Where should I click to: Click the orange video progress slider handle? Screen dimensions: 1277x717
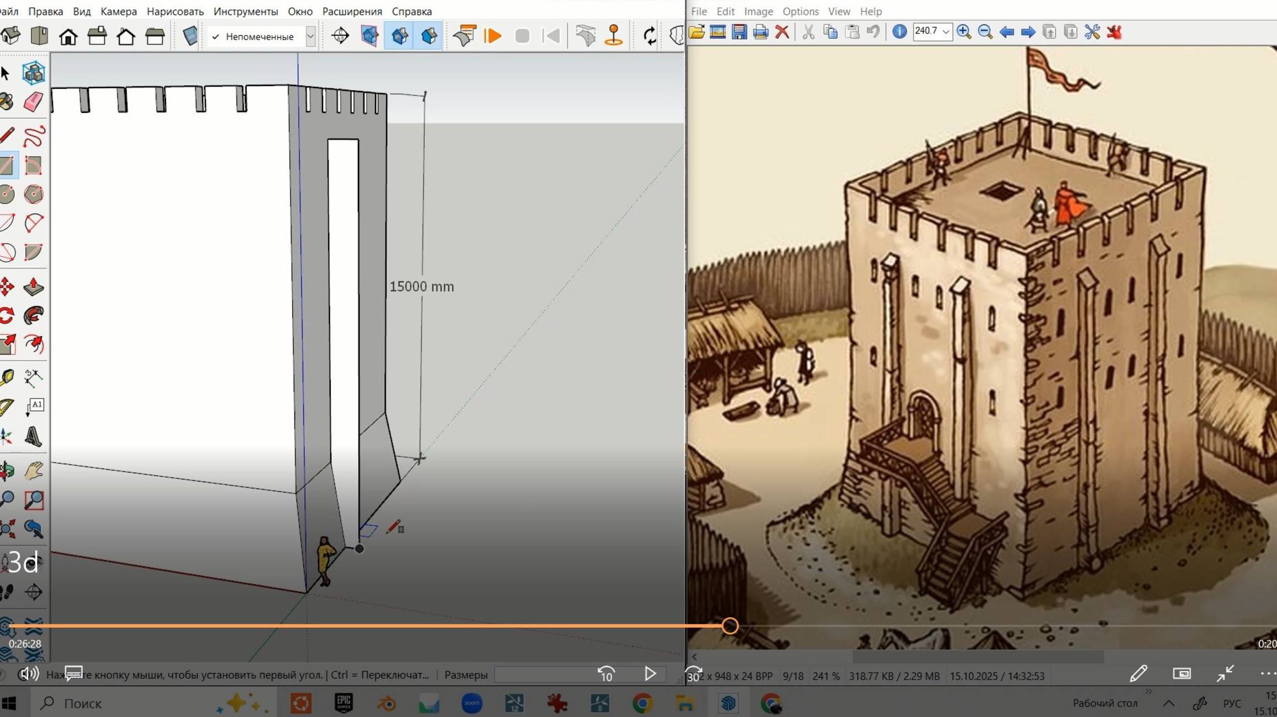click(x=730, y=626)
